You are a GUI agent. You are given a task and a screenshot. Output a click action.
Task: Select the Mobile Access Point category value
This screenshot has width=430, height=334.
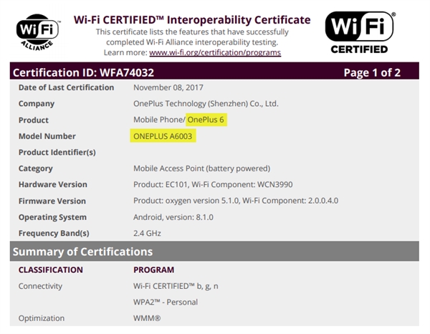tap(203, 168)
